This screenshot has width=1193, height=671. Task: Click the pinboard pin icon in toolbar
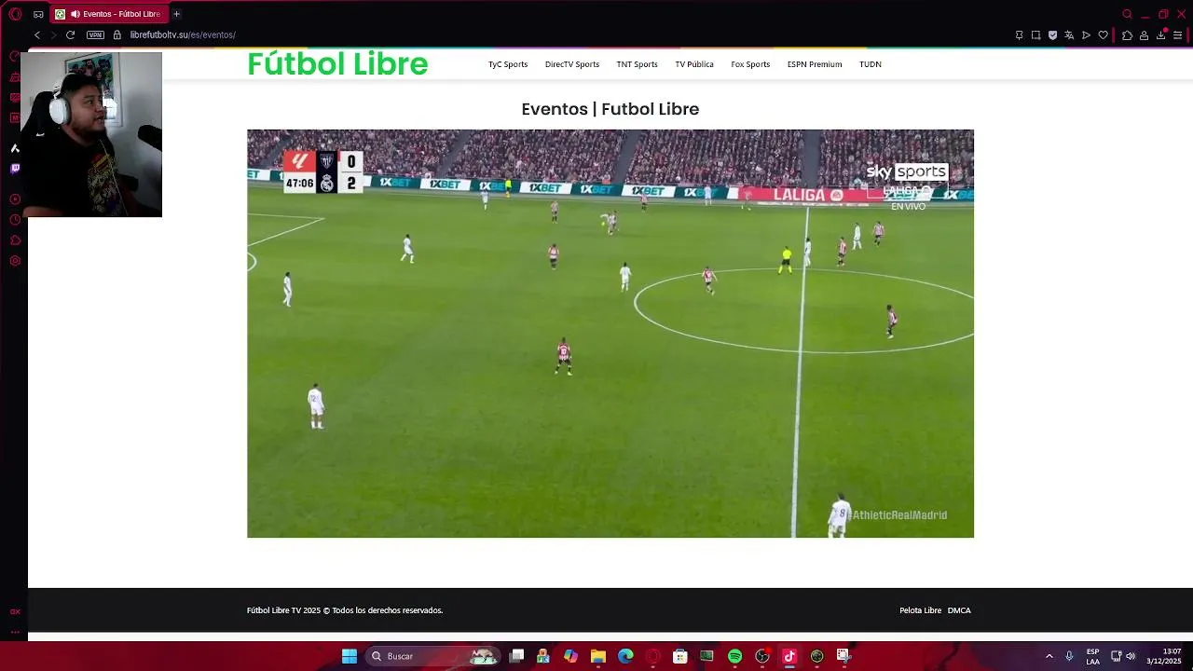point(1019,35)
